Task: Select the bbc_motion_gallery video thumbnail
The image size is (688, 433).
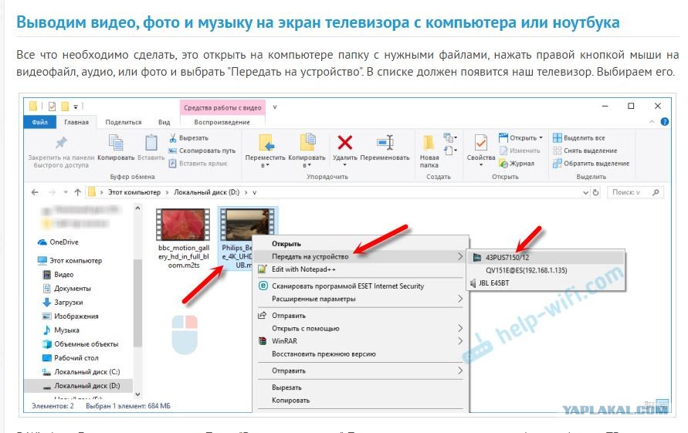Action: coord(184,224)
